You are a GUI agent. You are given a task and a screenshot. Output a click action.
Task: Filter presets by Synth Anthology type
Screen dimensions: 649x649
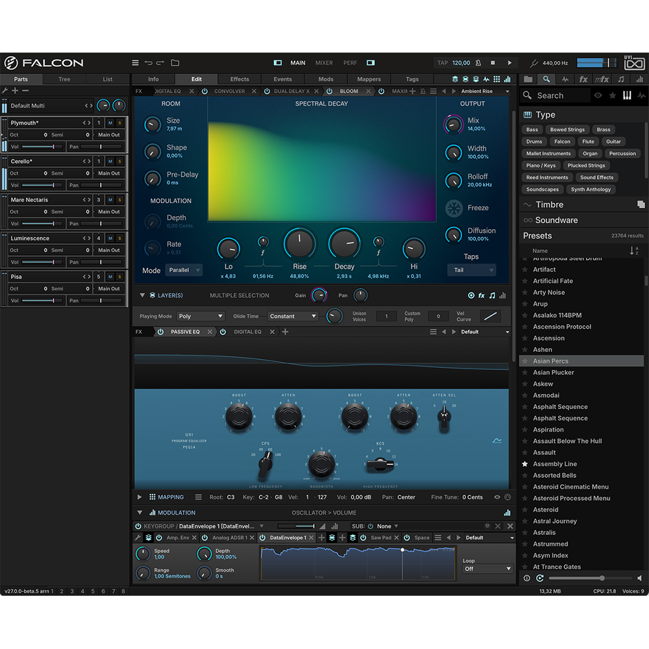[591, 190]
